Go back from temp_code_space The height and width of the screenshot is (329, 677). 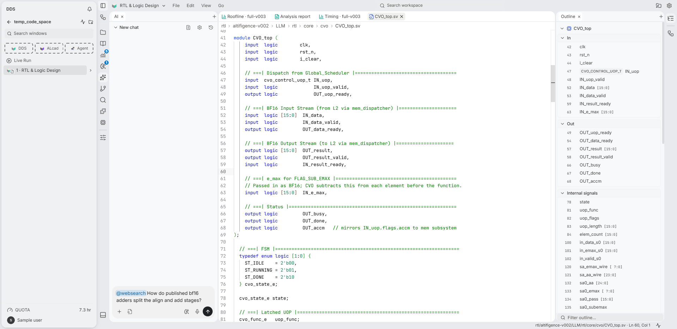pyautogui.click(x=9, y=22)
